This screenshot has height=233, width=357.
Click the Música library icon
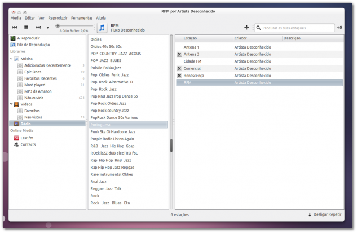(16, 59)
